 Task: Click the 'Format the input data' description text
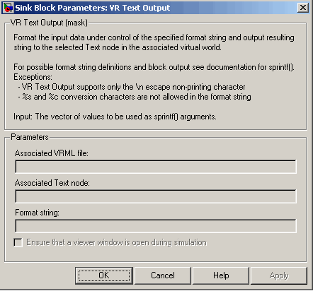pos(154,42)
